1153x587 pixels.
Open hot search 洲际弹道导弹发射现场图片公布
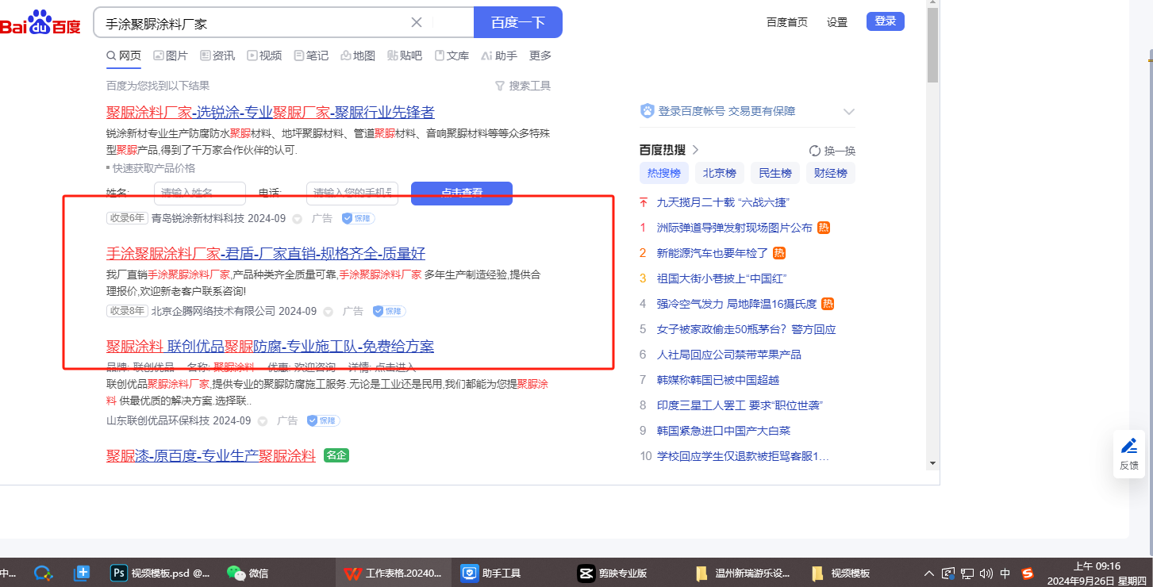(x=735, y=228)
